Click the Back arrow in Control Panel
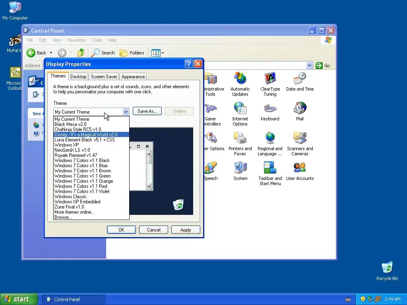407x305 pixels. tap(36, 53)
